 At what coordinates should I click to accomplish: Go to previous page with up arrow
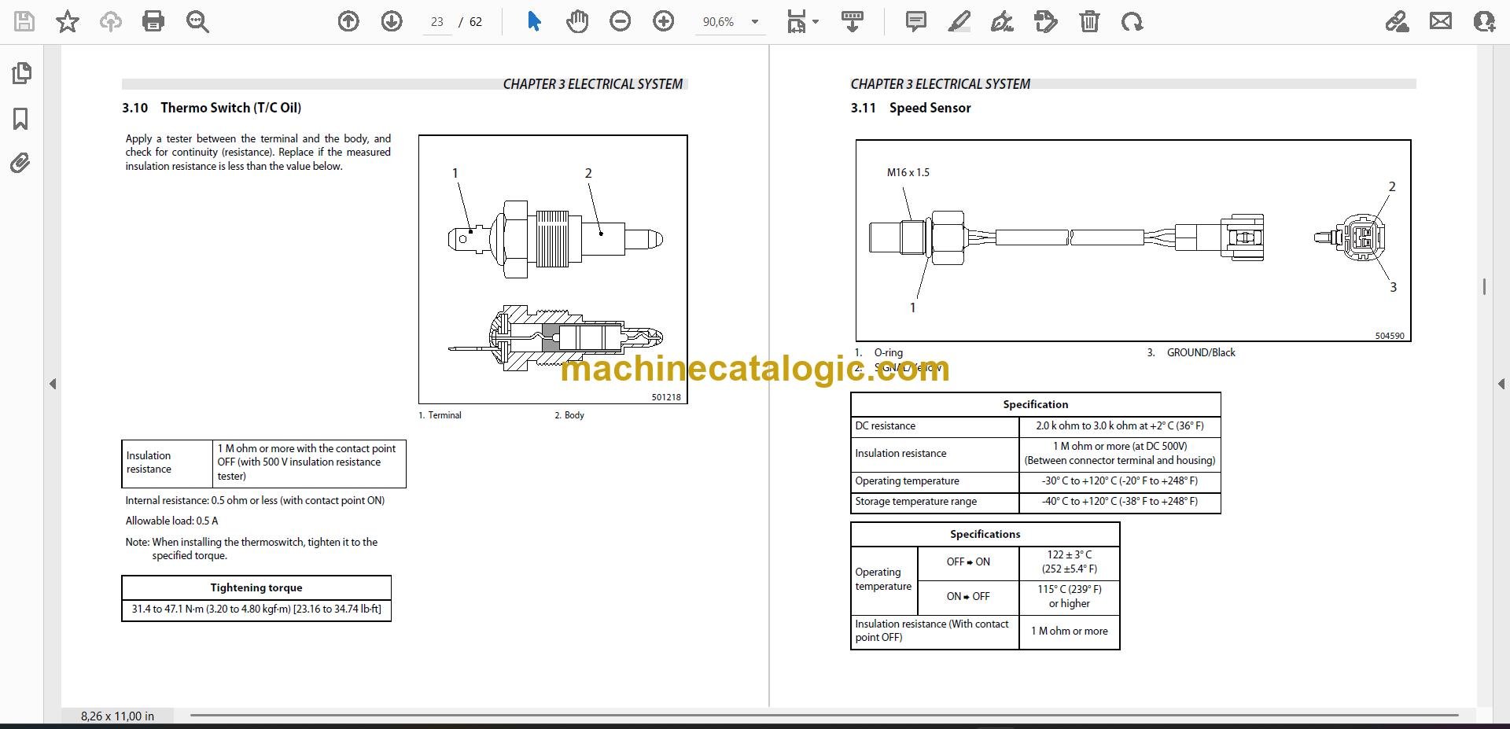[348, 21]
